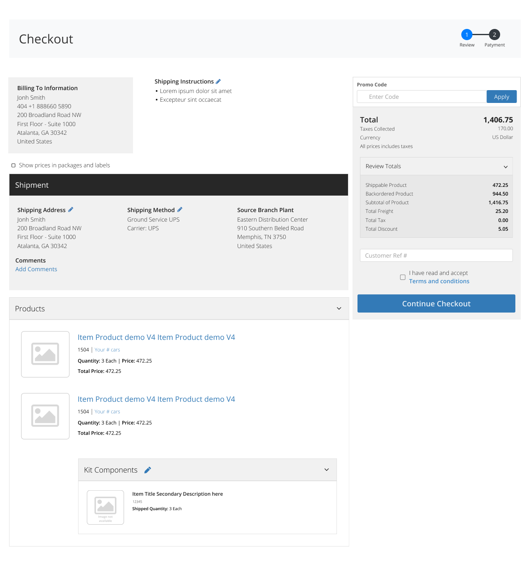
Task: Collapse the Review Totals section
Action: pyautogui.click(x=505, y=167)
